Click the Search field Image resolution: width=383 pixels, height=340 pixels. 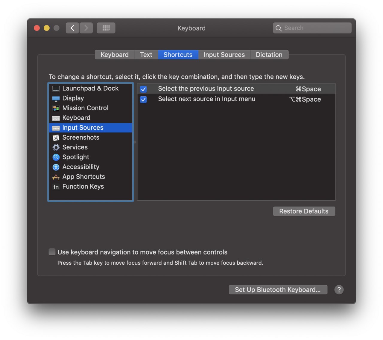[312, 28]
